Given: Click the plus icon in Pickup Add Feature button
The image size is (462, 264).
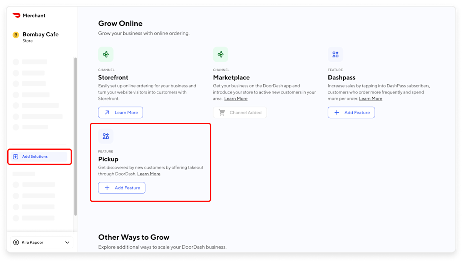Looking at the screenshot, I should [x=107, y=188].
